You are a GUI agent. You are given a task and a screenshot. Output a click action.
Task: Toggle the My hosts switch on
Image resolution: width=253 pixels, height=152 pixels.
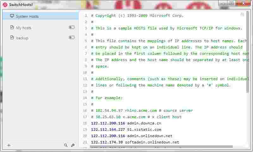pyautogui.click(x=72, y=28)
